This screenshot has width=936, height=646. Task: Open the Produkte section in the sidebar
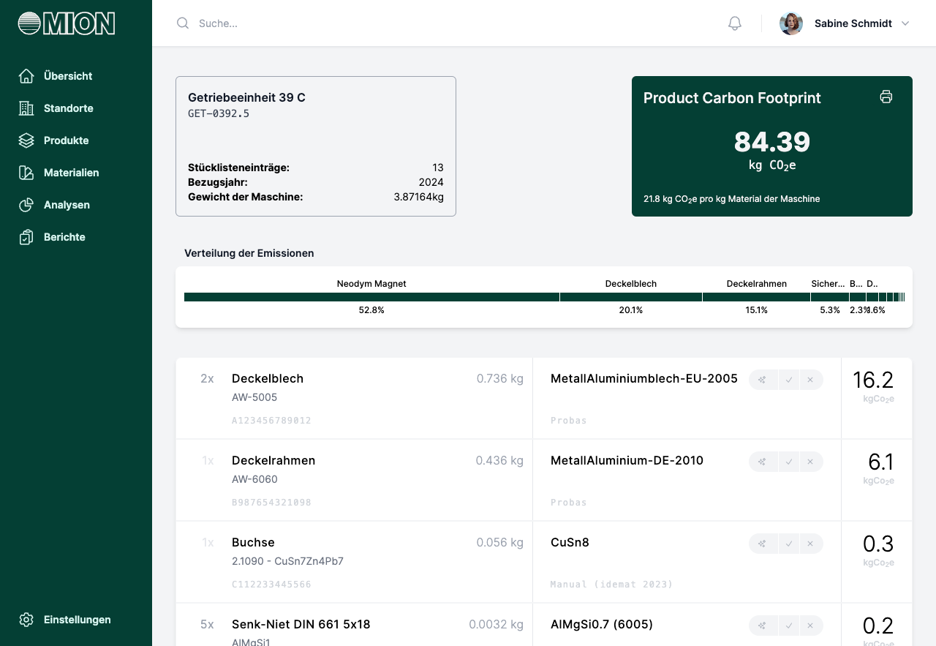(x=66, y=140)
